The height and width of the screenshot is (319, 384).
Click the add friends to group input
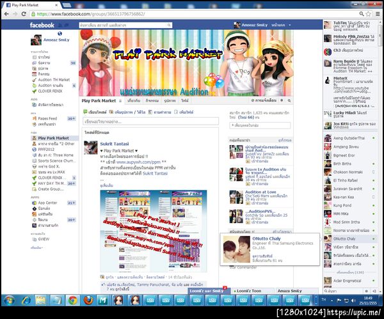click(x=260, y=125)
